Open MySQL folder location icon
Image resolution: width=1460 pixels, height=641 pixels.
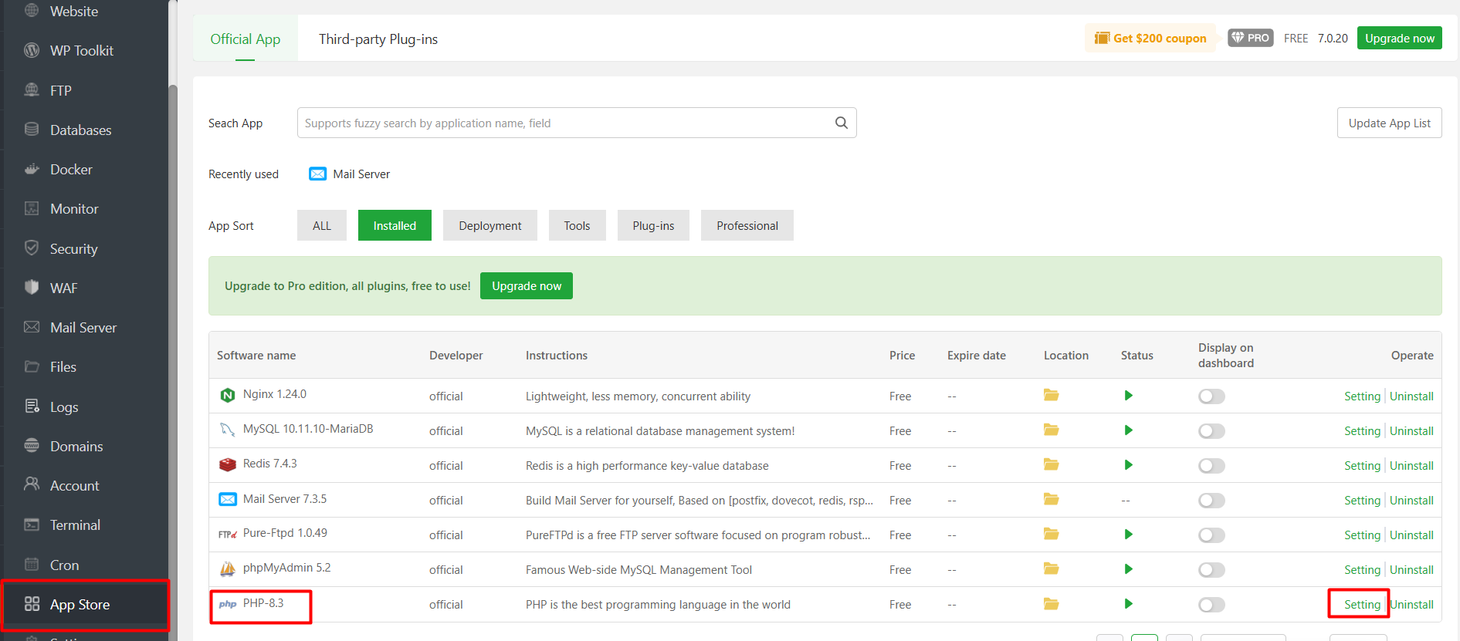tap(1051, 430)
